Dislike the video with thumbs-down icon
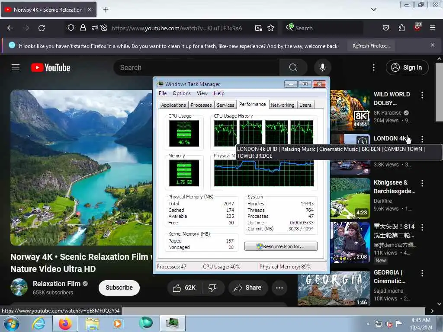Viewport: 443px width, 332px height. [212, 287]
